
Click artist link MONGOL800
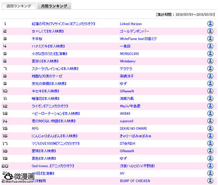tap(129, 54)
